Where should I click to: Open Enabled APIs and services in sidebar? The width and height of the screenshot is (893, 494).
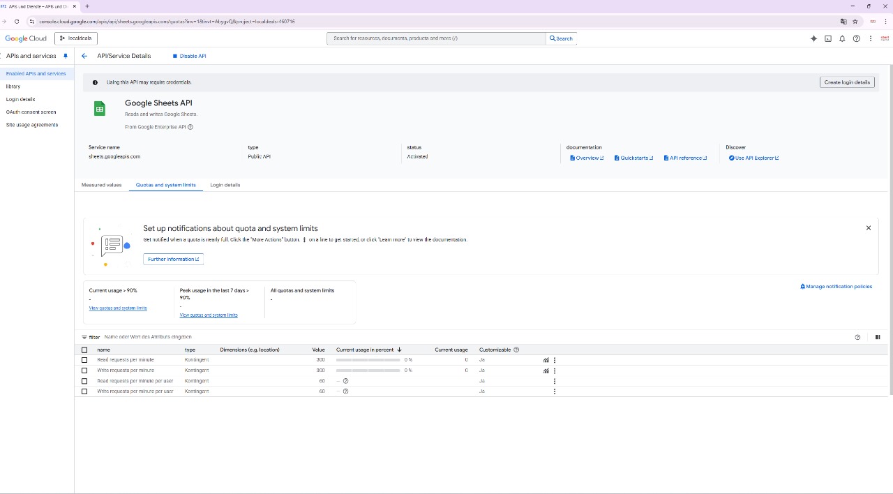coord(37,73)
